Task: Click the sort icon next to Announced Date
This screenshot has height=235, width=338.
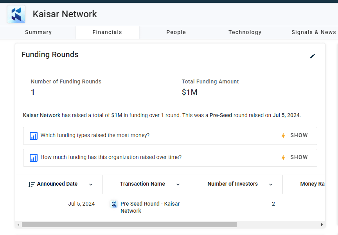Action: [x=31, y=184]
